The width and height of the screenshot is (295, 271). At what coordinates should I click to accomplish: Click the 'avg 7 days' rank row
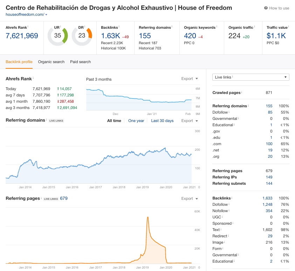[40, 95]
